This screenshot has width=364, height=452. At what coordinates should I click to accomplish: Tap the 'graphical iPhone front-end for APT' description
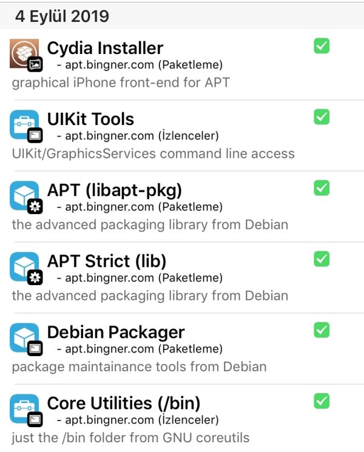121,82
